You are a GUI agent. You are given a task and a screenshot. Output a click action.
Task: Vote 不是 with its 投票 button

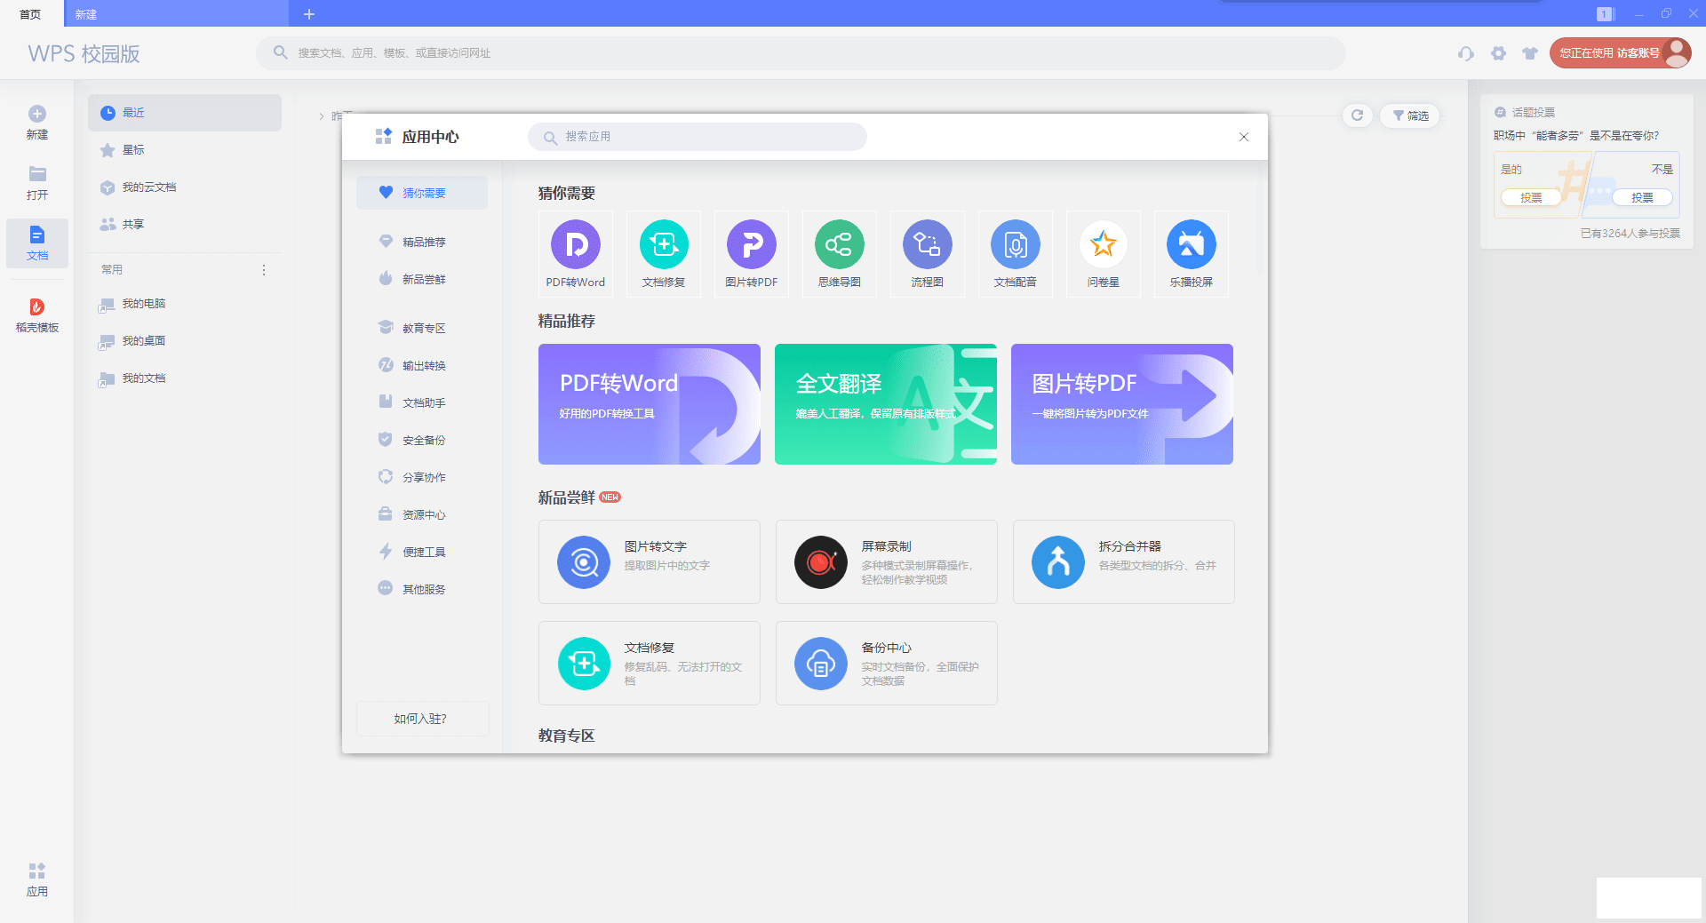(x=1642, y=197)
